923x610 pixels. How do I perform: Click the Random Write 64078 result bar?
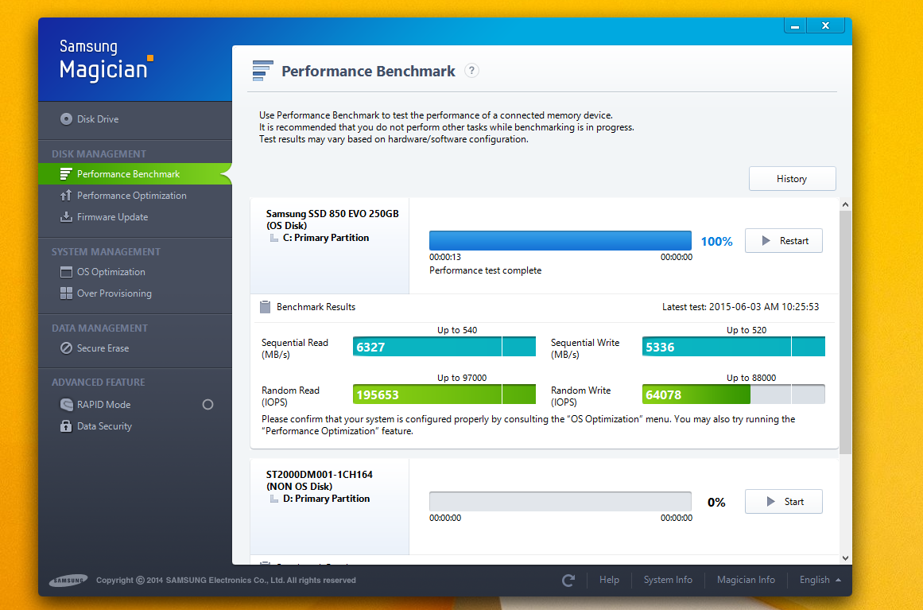(x=734, y=394)
